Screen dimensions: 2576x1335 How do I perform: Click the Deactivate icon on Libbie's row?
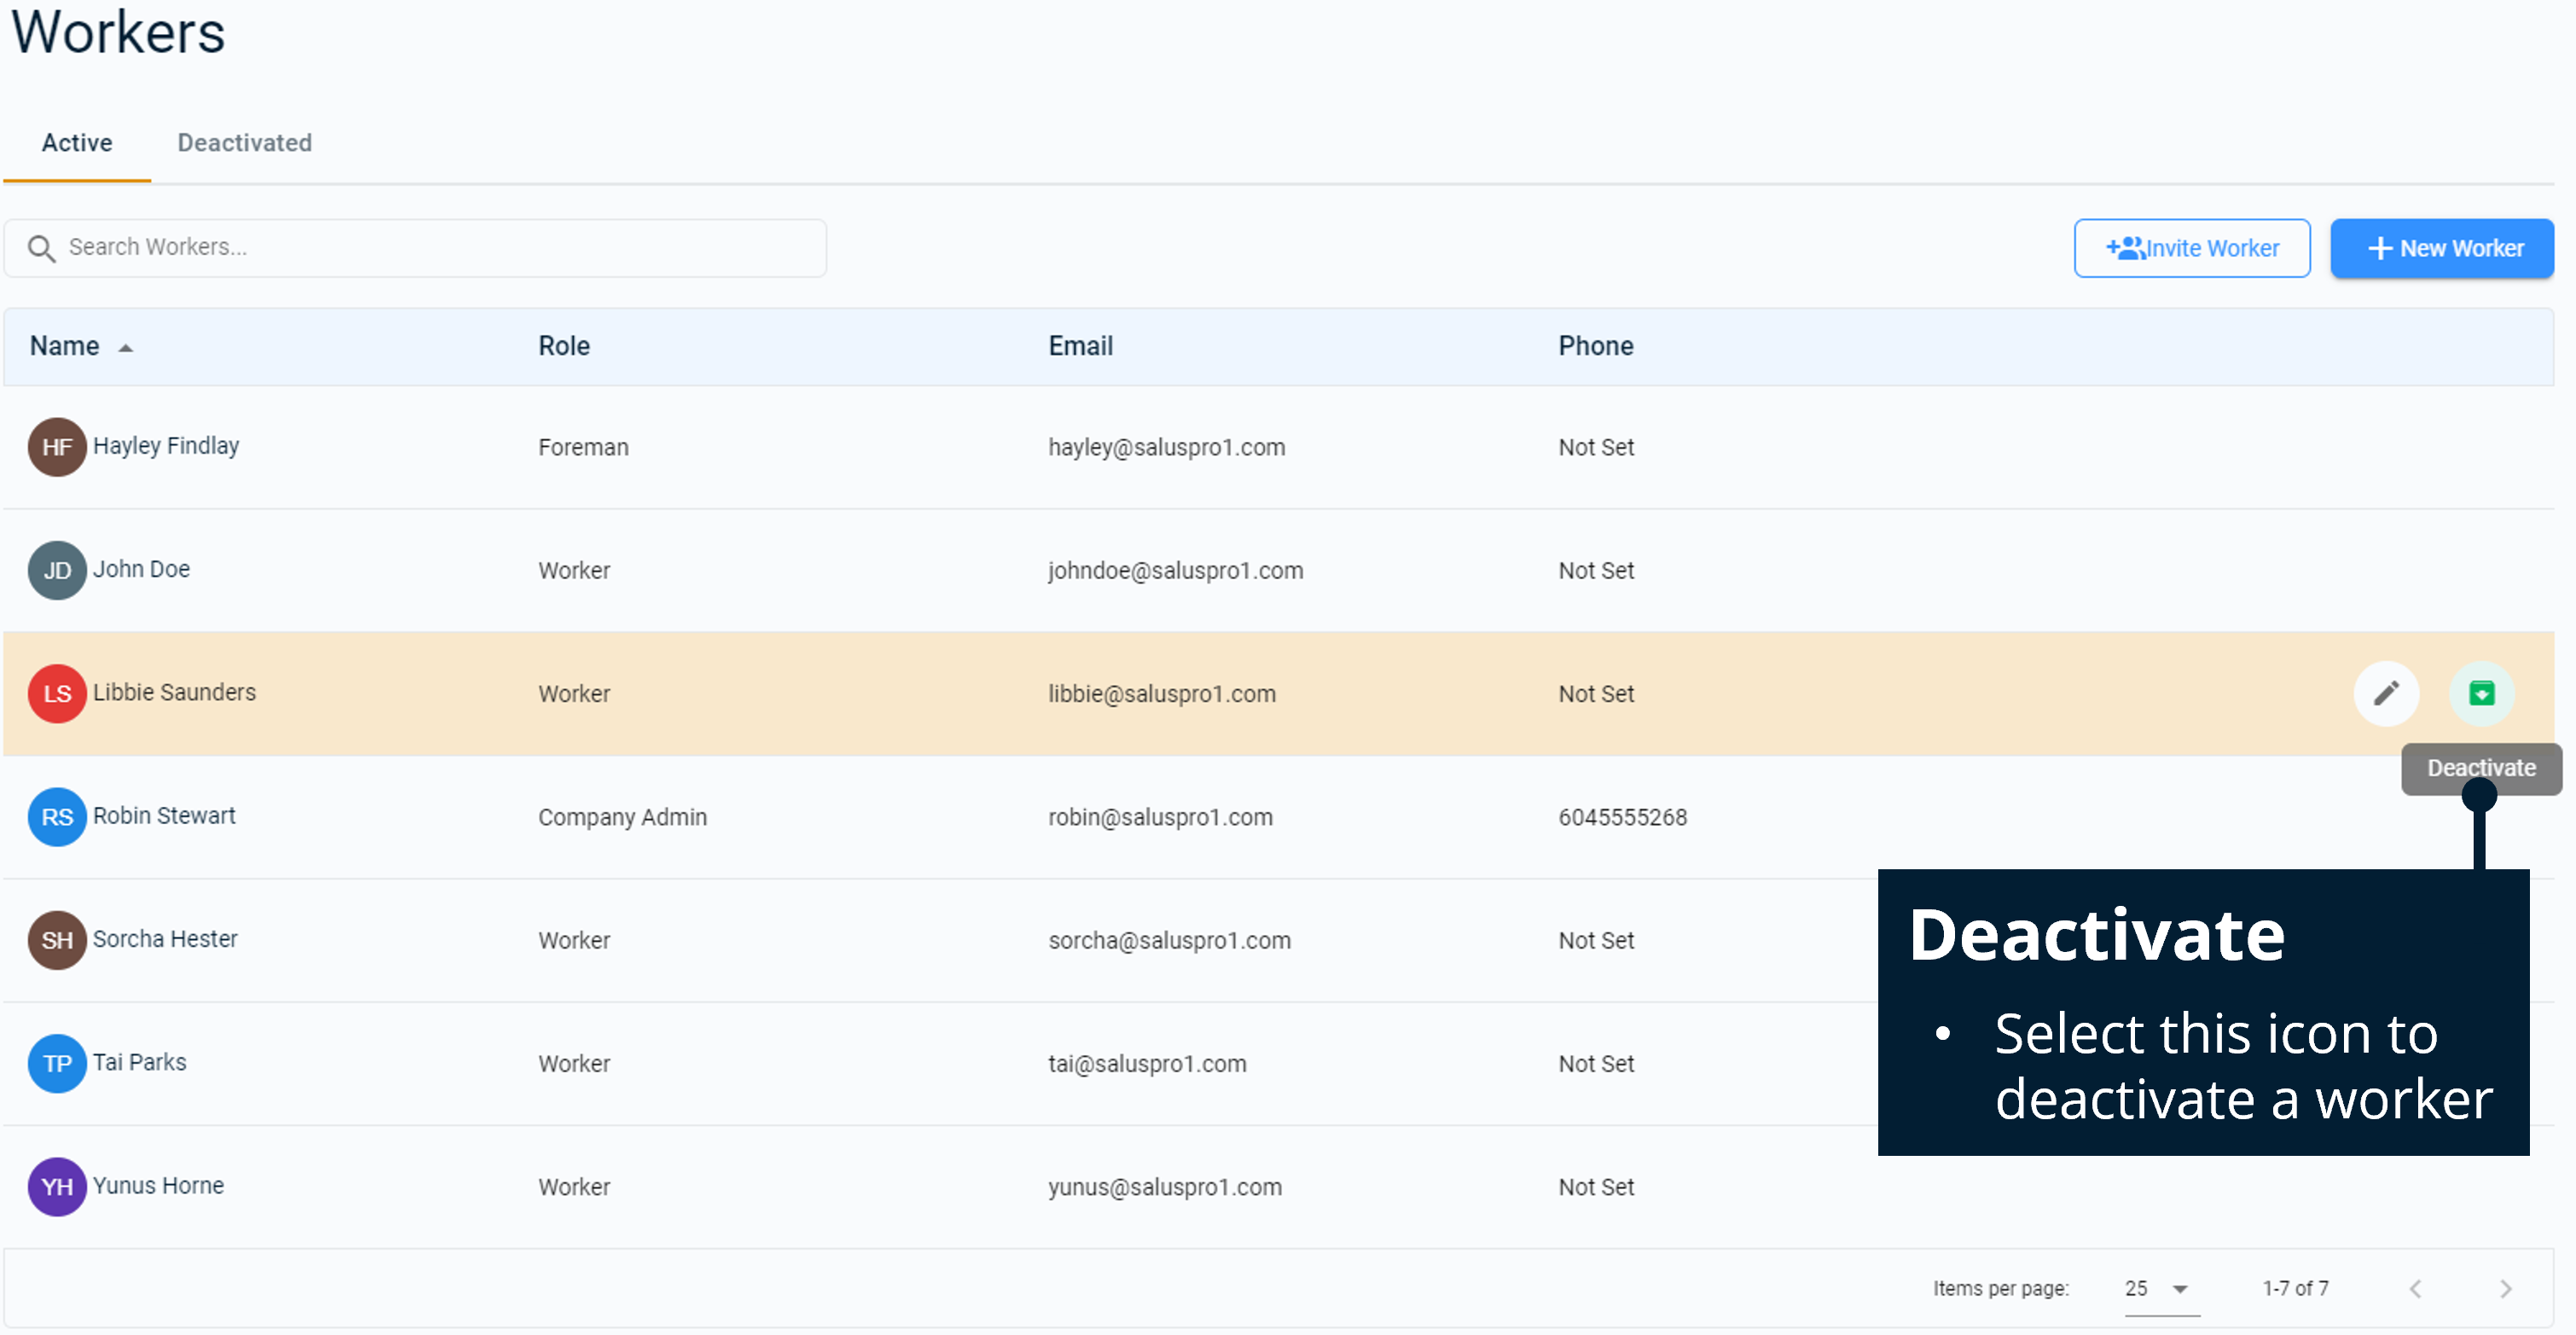pos(2483,693)
